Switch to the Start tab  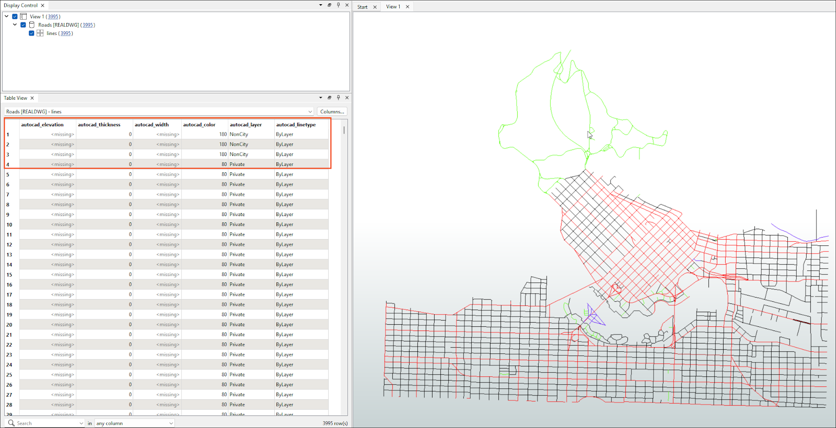[363, 7]
